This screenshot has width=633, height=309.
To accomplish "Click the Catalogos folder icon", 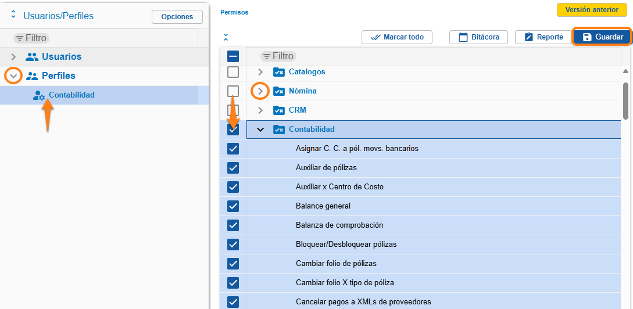I will (279, 72).
